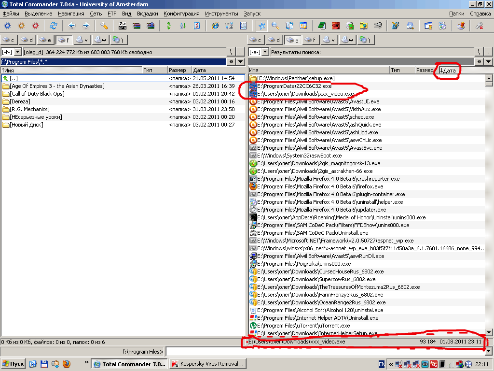The height and width of the screenshot is (371, 494).
Task: Open the Выделение menu
Action: point(39,14)
